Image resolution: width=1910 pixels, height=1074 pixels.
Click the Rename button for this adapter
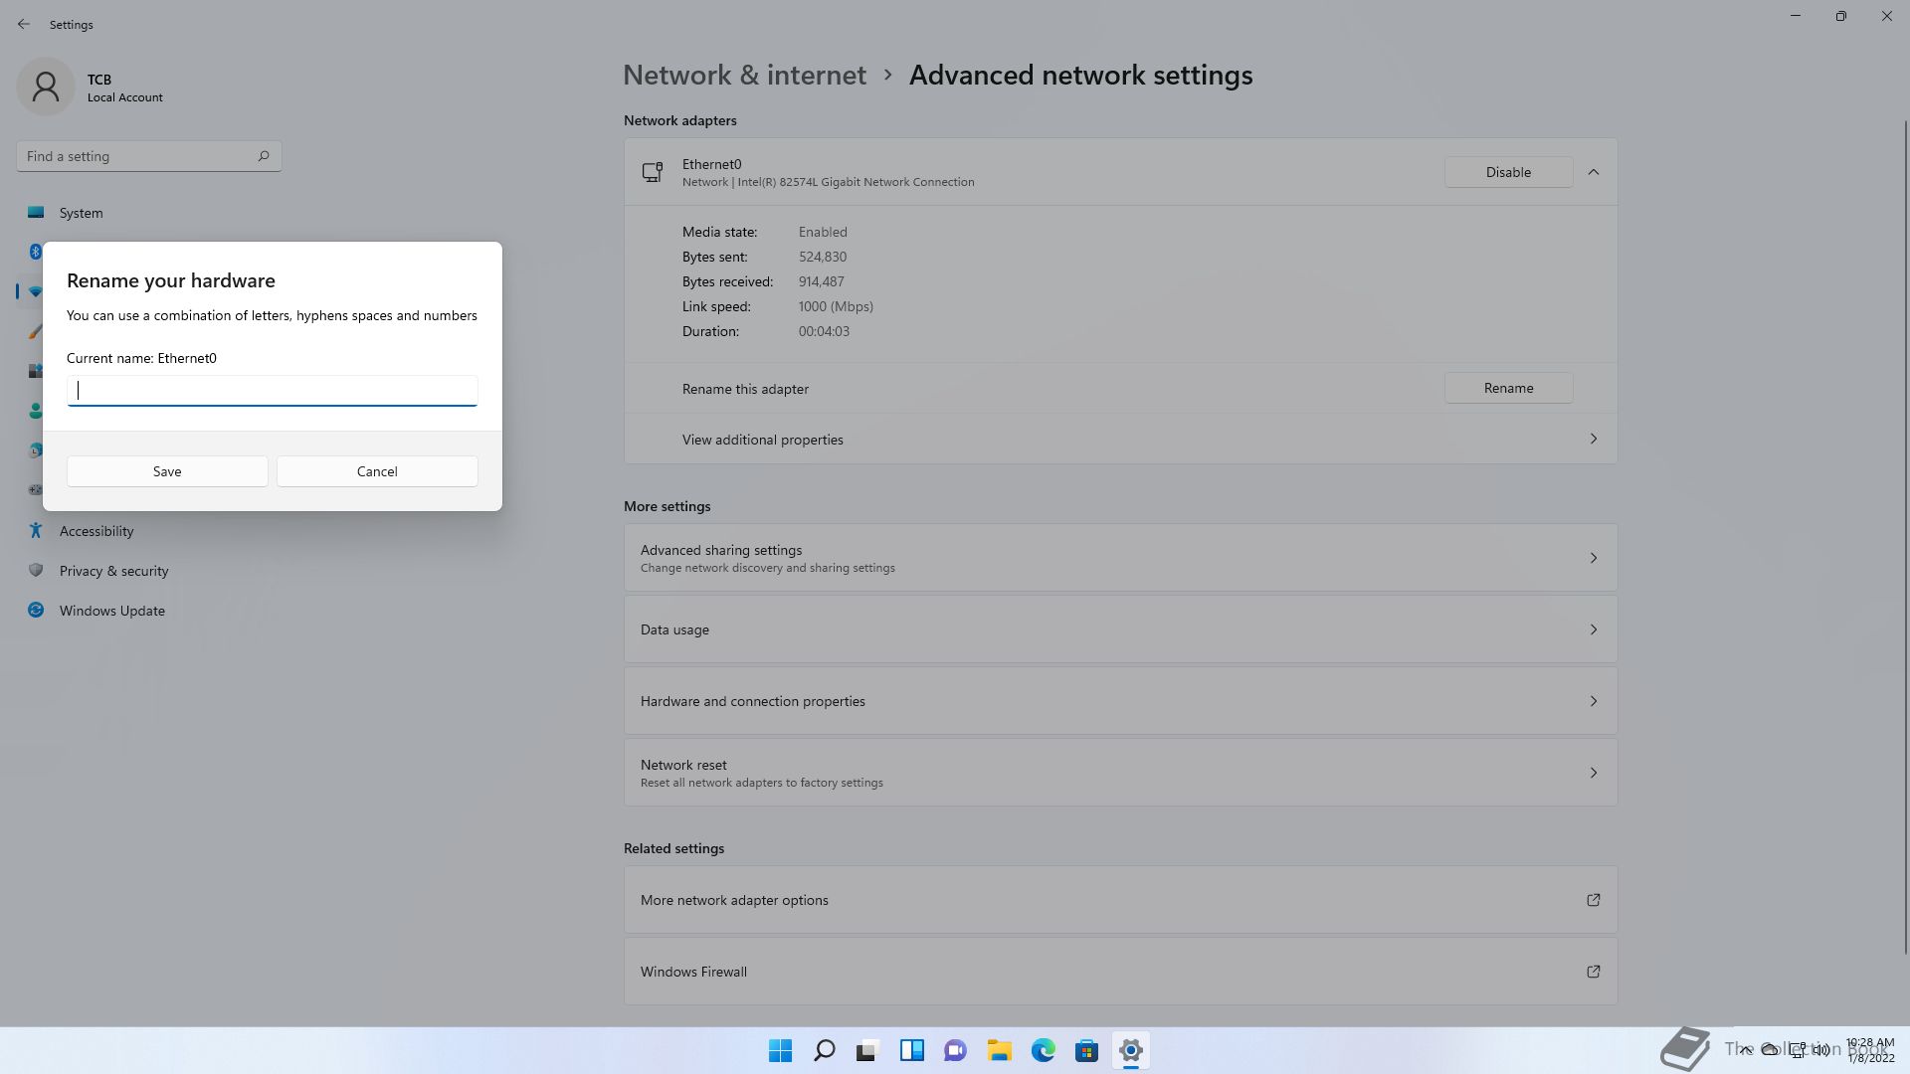coord(1508,388)
